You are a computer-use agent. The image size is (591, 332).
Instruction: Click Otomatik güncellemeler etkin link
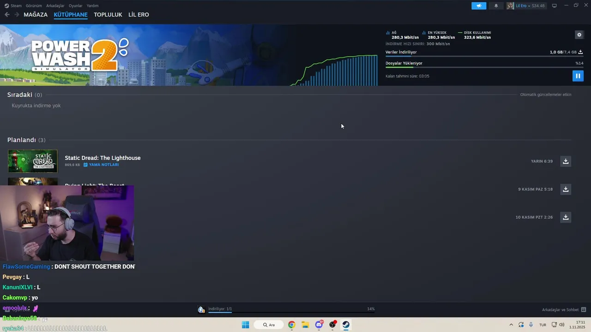(546, 95)
